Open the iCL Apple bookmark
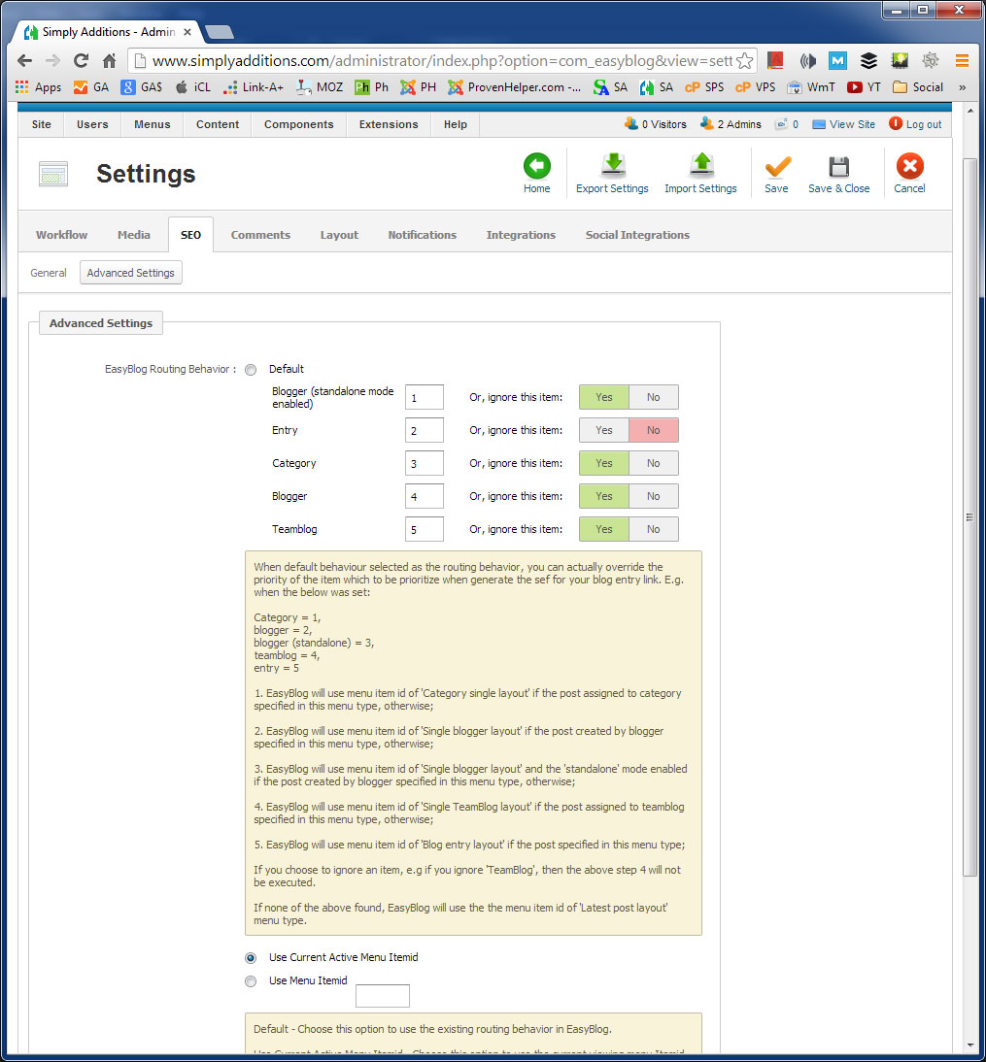986x1062 pixels. [x=193, y=87]
